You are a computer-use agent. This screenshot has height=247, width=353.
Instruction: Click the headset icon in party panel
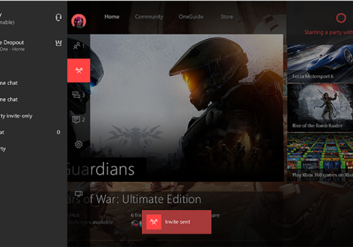[x=58, y=18]
